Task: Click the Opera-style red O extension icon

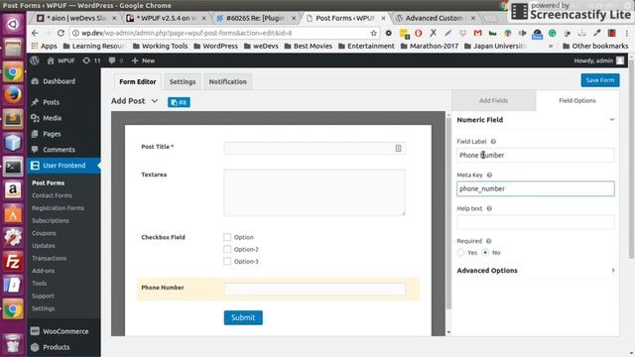Action: pyautogui.click(x=419, y=33)
